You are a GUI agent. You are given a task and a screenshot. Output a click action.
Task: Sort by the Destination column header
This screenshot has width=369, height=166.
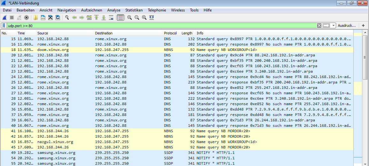tap(129, 33)
